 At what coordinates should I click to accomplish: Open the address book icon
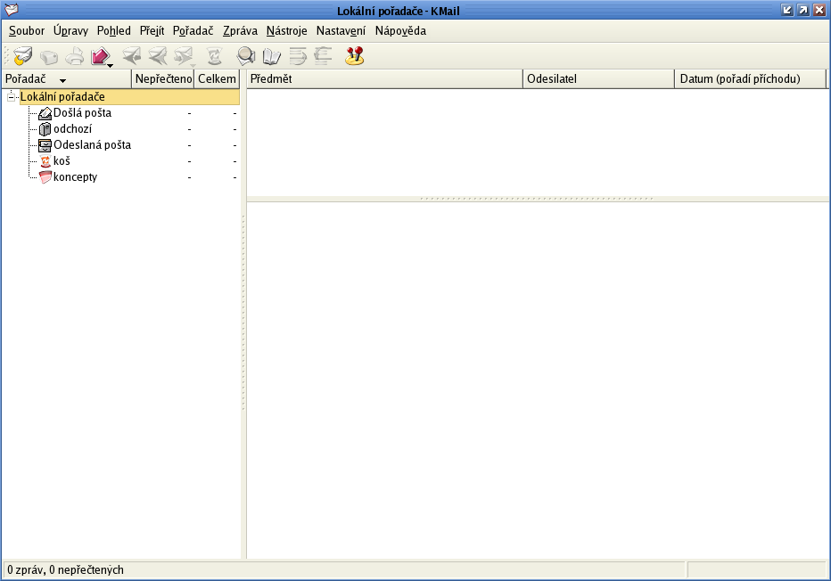point(271,56)
